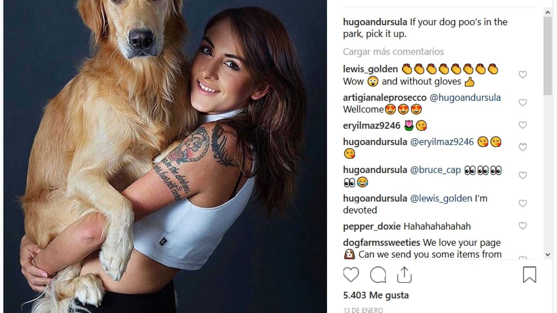Share the post with the upload arrow icon
The height and width of the screenshot is (313, 557).
pyautogui.click(x=404, y=274)
